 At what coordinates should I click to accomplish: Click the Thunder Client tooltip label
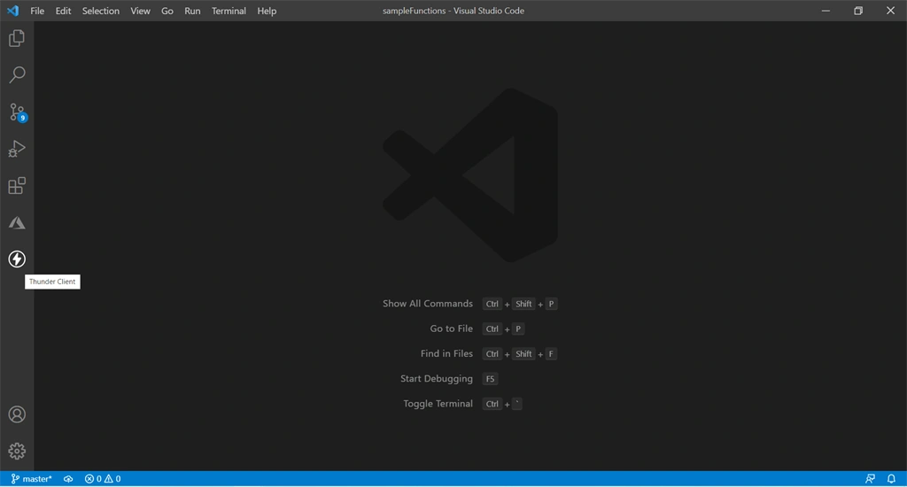click(52, 282)
